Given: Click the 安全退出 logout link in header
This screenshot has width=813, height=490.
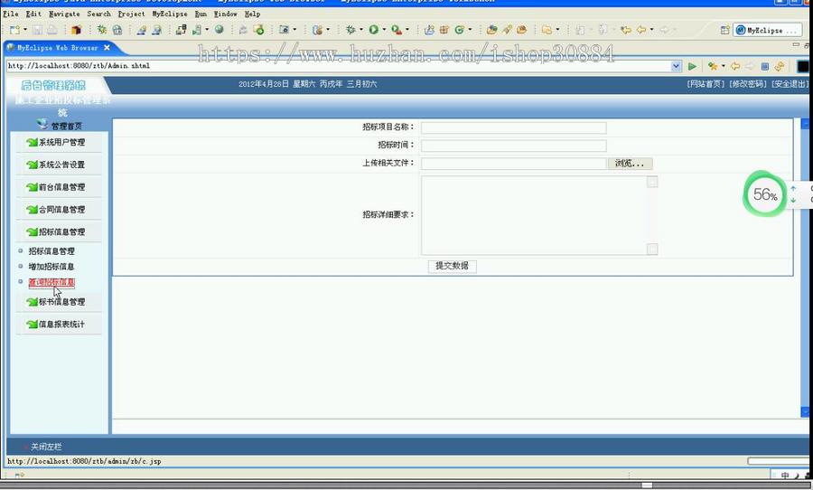Looking at the screenshot, I should tap(790, 84).
